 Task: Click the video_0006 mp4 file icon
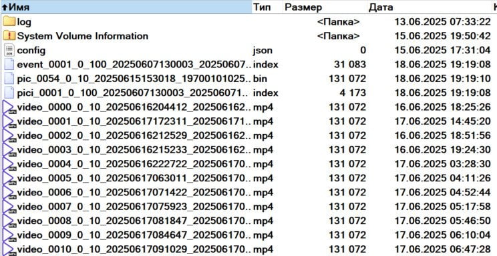point(9,193)
